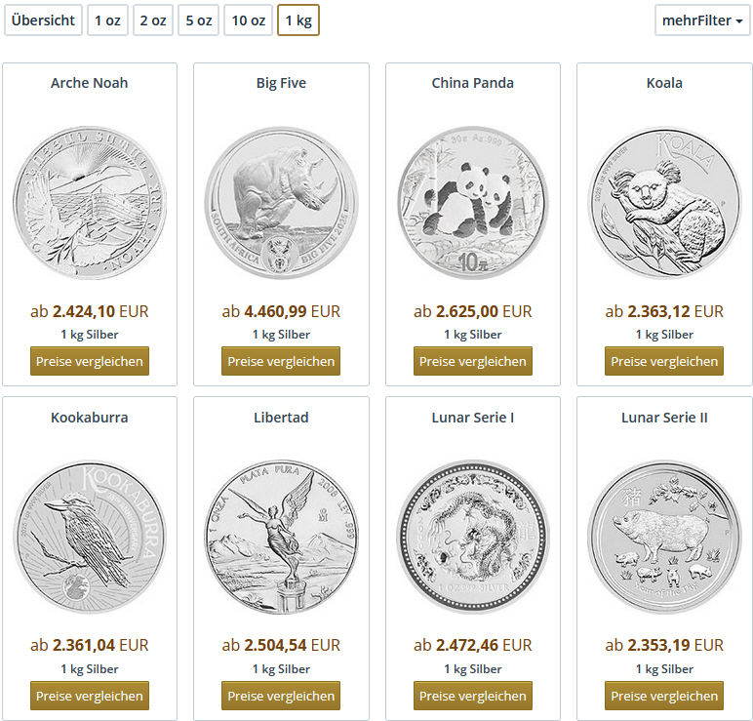This screenshot has height=721, width=753.
Task: Open the Koala title link
Action: pyautogui.click(x=664, y=83)
